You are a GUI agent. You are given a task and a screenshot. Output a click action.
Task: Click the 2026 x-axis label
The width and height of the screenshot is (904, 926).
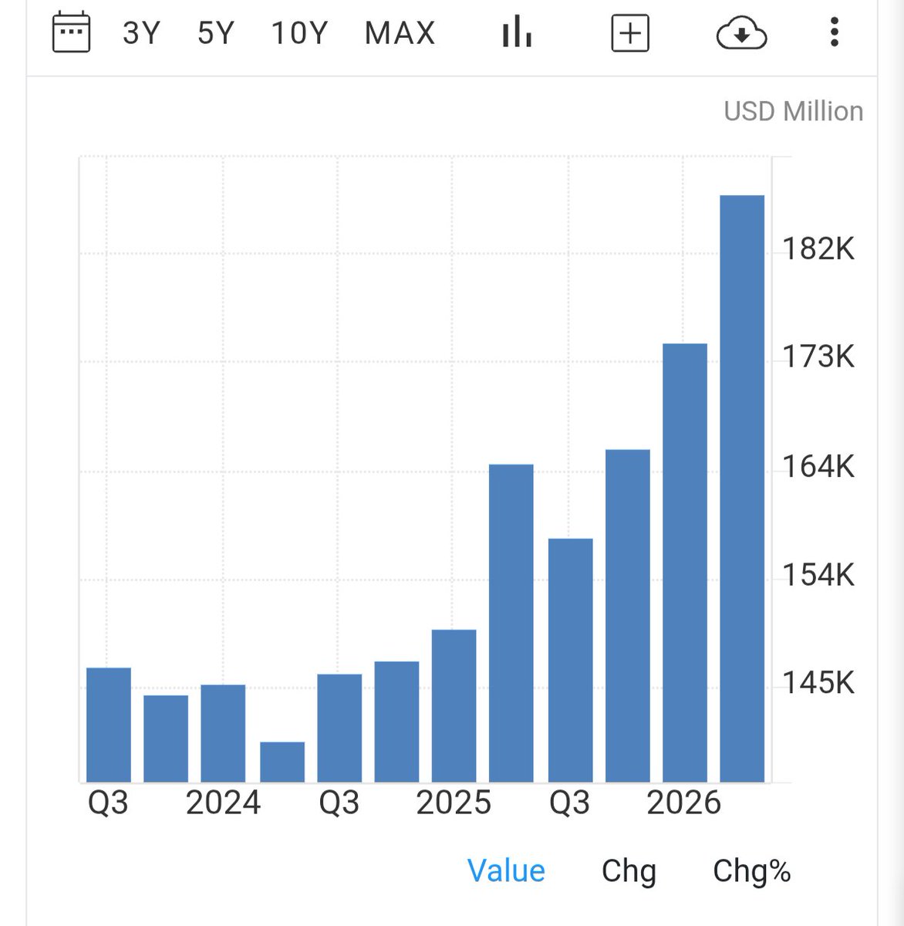pyautogui.click(x=683, y=803)
